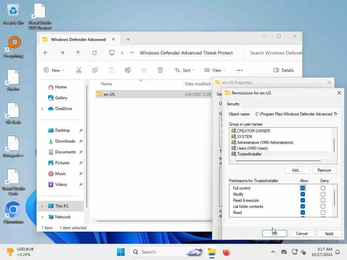The width and height of the screenshot is (347, 260).
Task: Go back with the Explorer back arrow
Action: click(x=46, y=53)
